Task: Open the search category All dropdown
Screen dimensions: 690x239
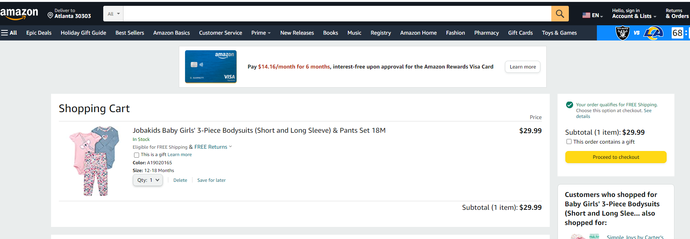Action: (113, 14)
